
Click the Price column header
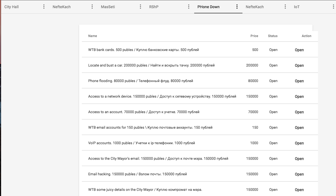point(254,36)
